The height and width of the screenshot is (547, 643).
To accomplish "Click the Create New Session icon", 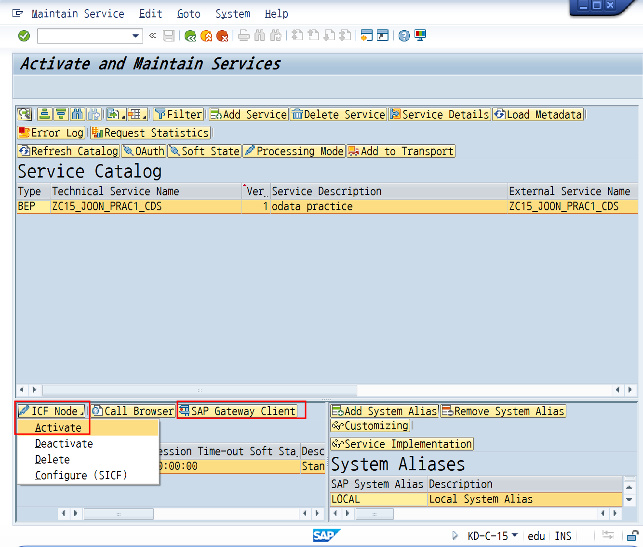I will coord(367,36).
